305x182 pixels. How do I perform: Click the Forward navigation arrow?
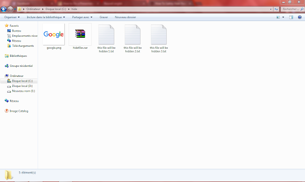tap(10, 9)
